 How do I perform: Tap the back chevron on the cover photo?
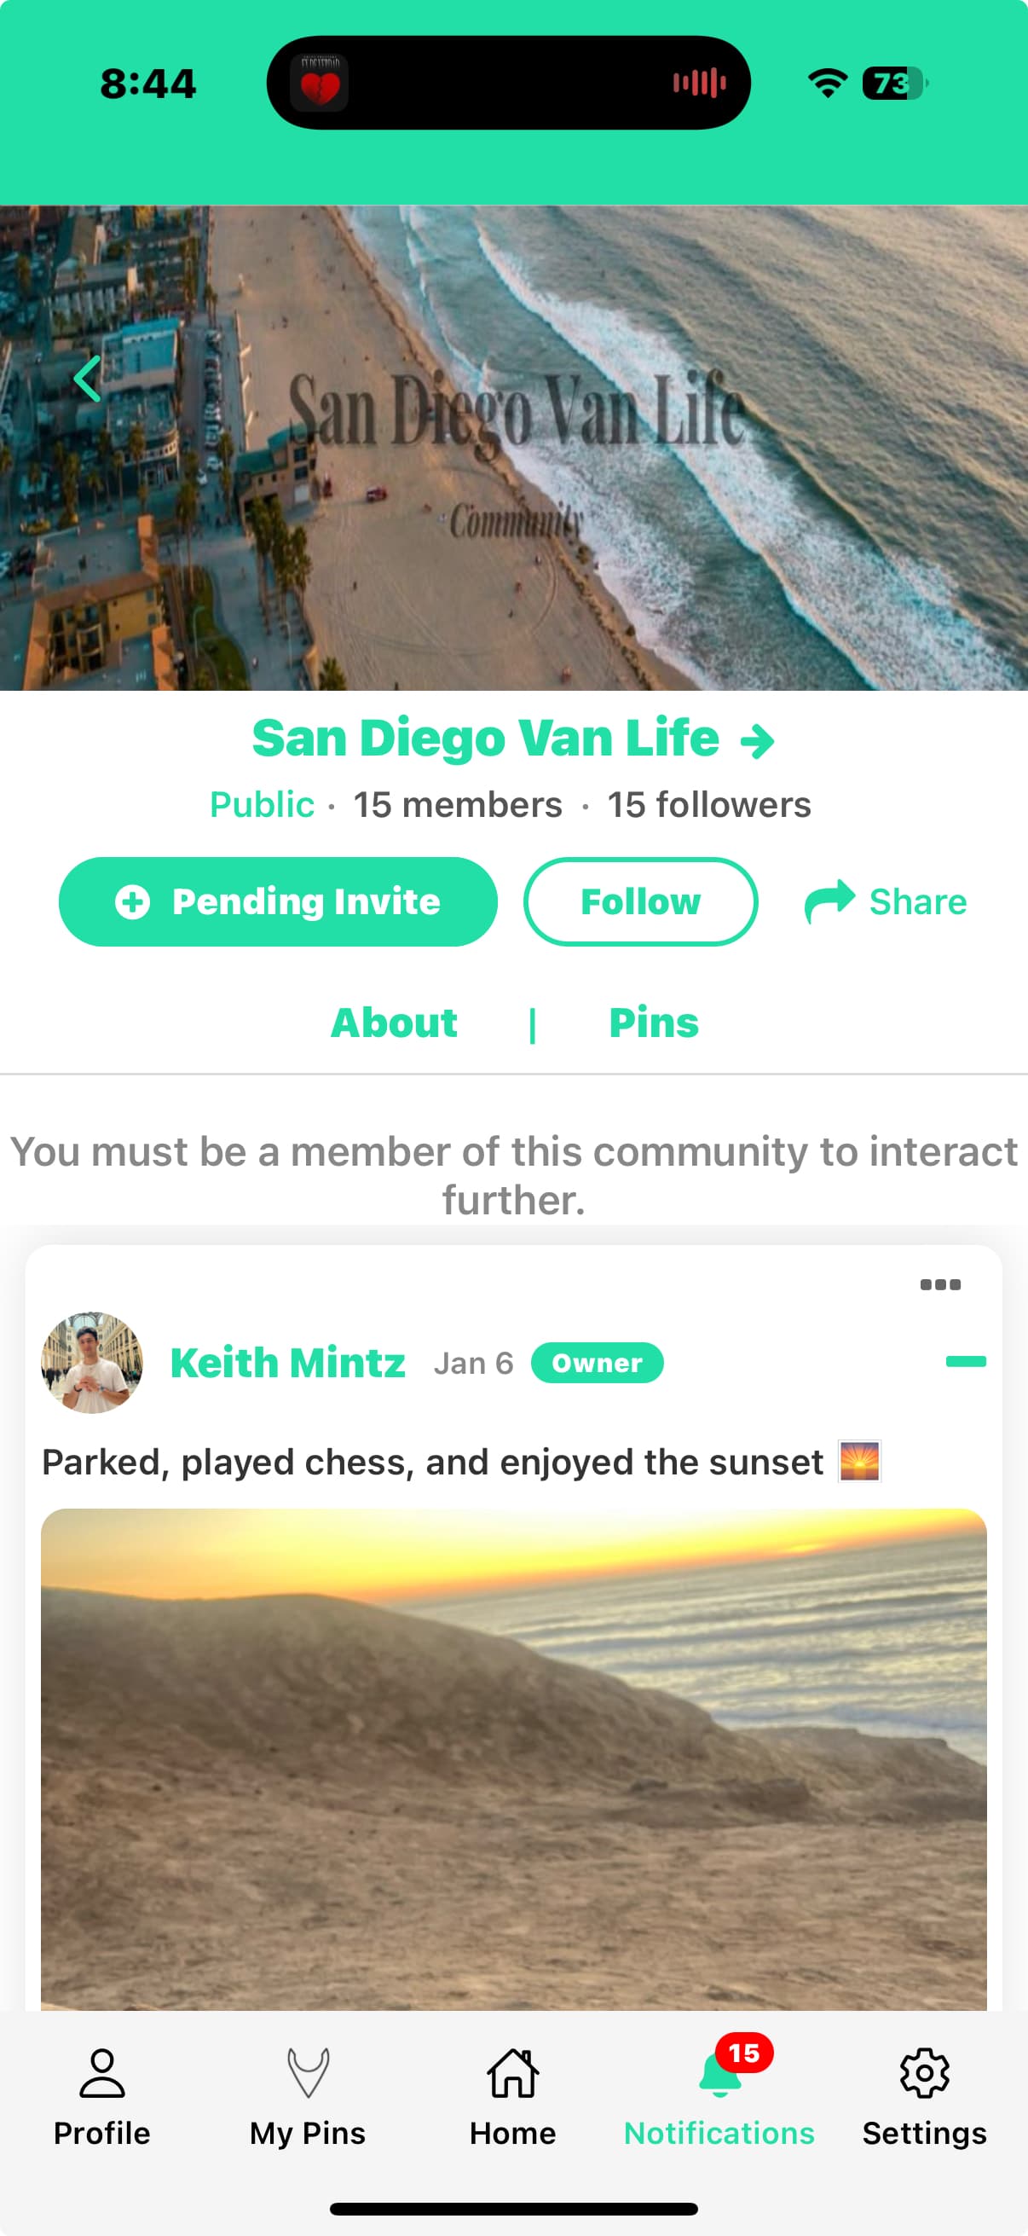(88, 379)
